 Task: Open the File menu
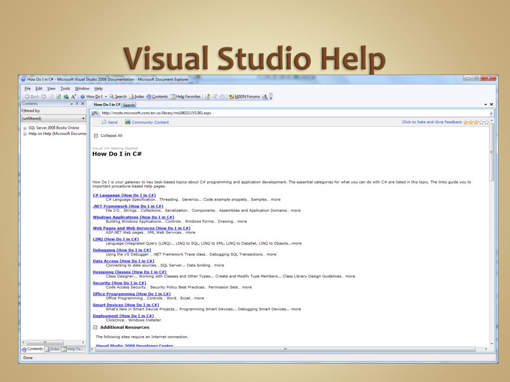[28, 89]
